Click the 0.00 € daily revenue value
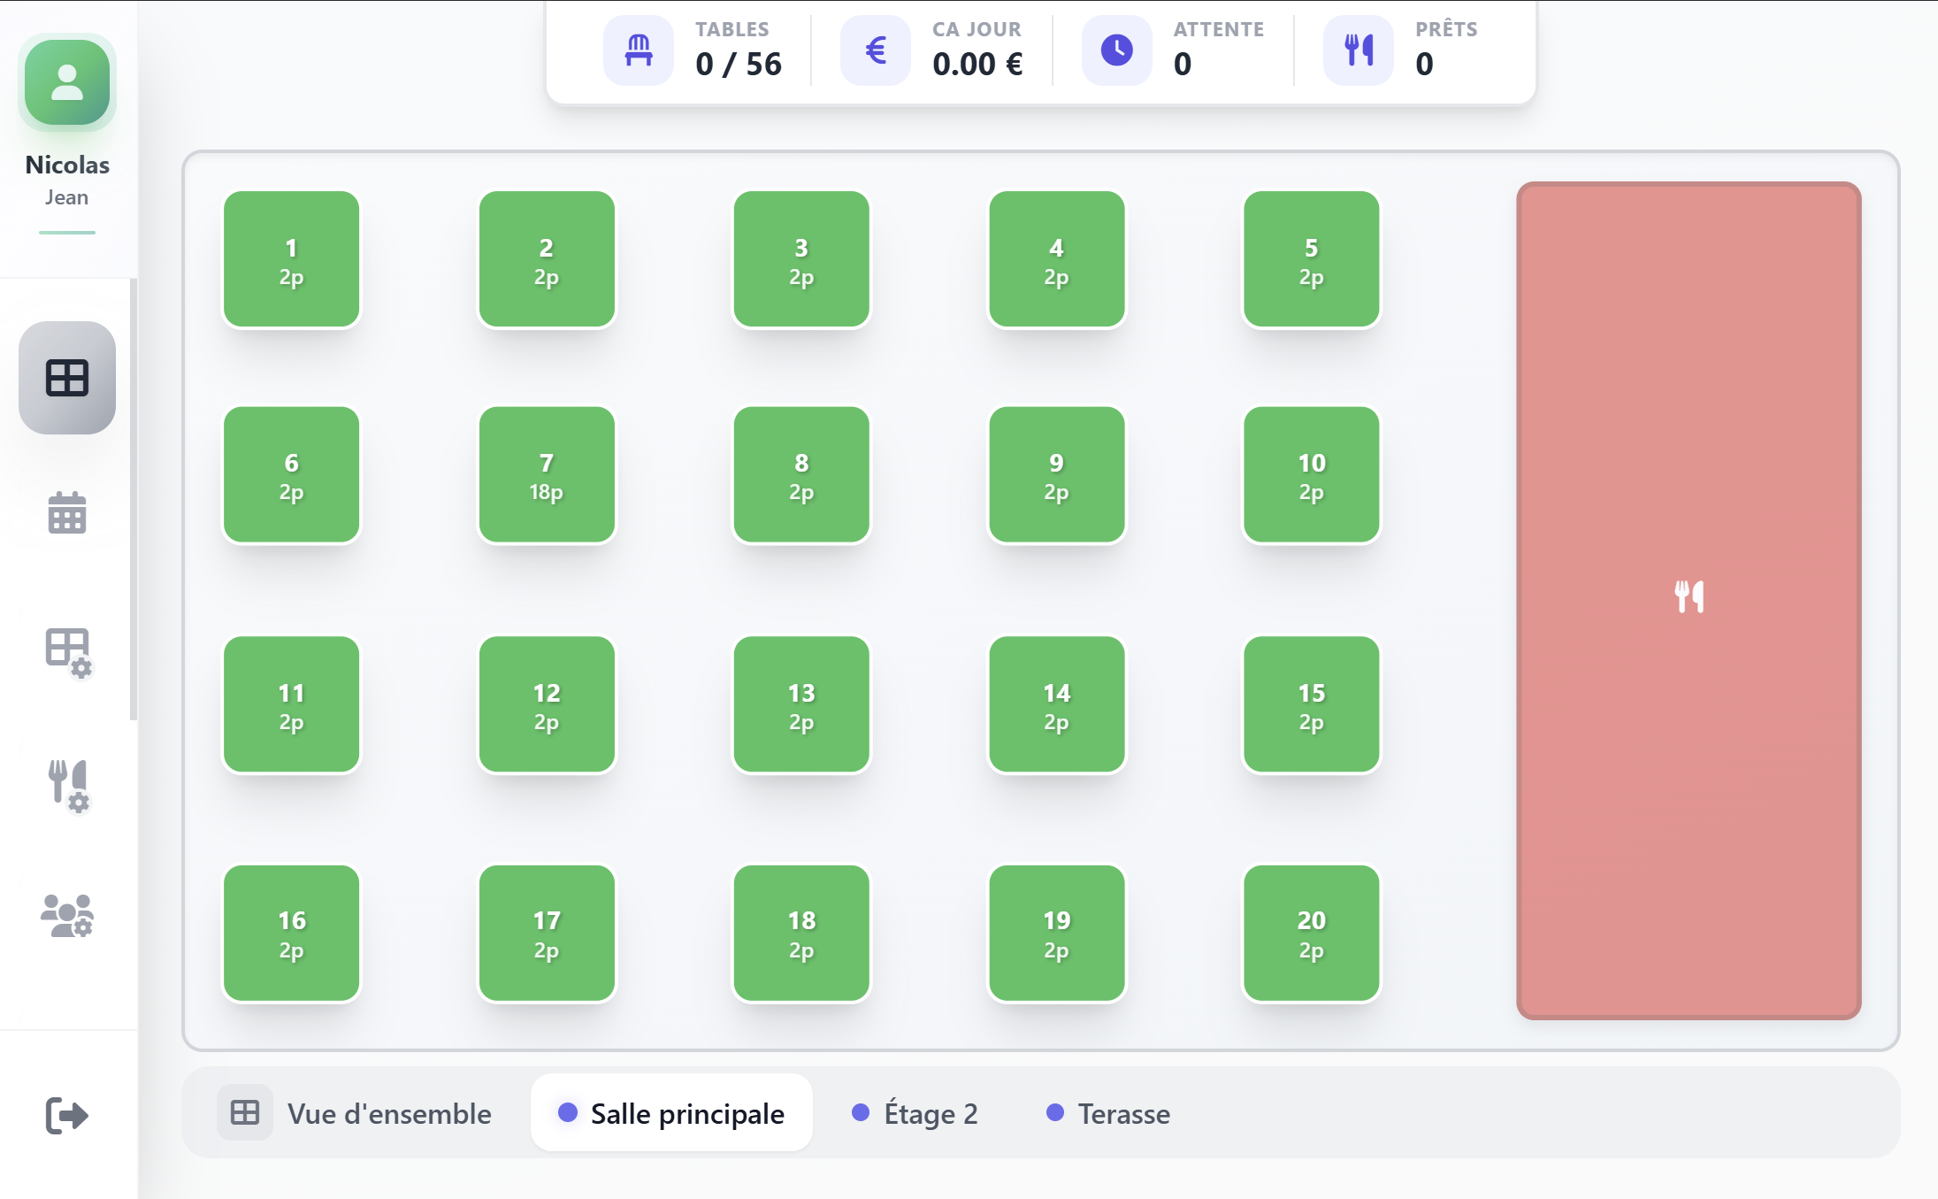 (977, 64)
